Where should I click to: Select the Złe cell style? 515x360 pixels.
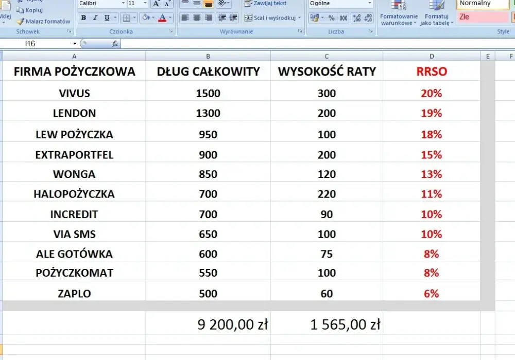tap(482, 17)
